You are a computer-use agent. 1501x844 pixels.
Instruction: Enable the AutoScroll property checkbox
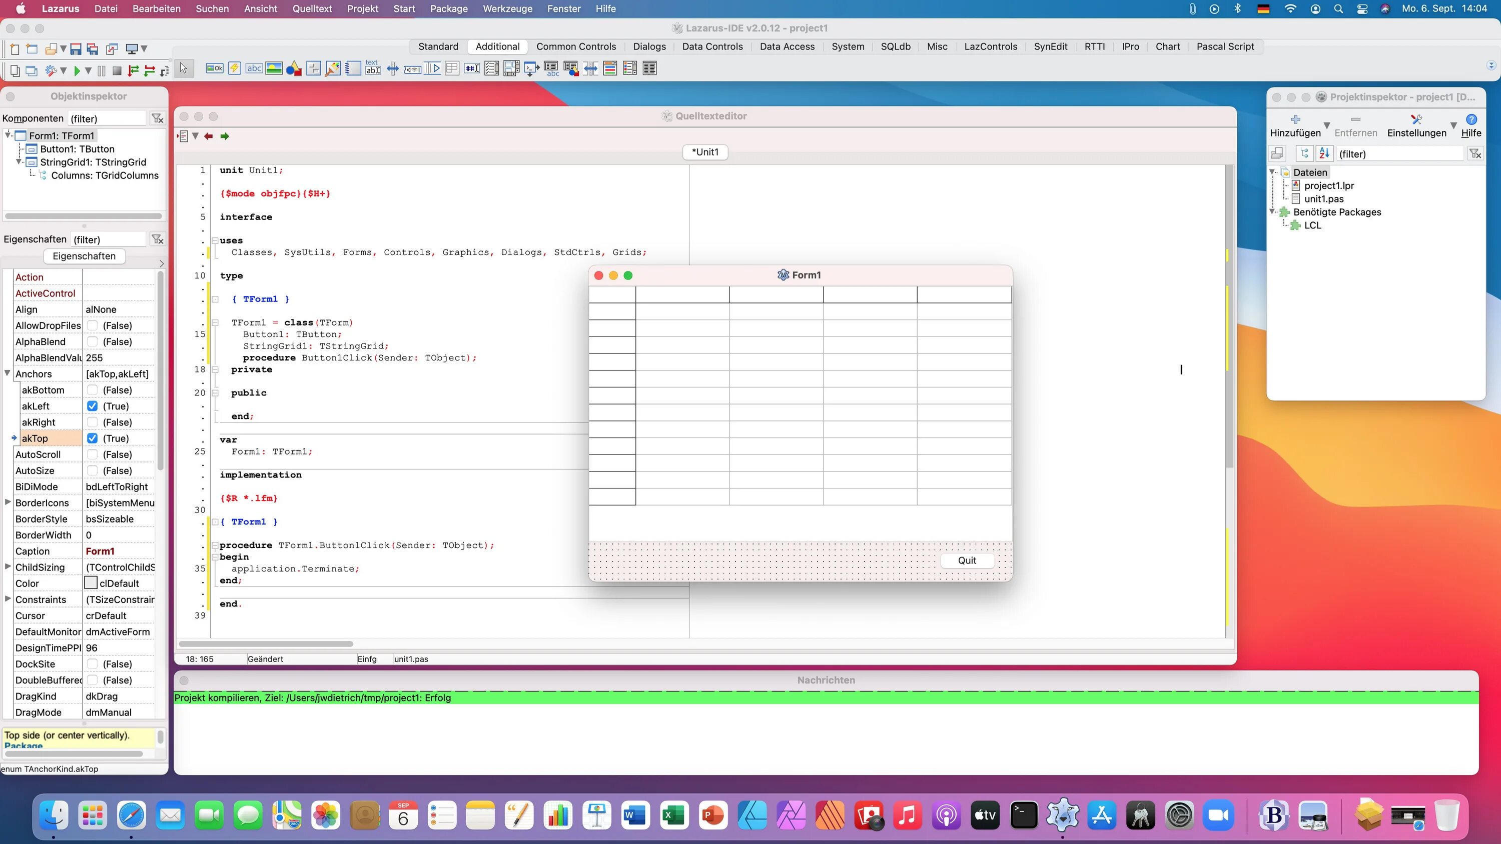tap(92, 454)
